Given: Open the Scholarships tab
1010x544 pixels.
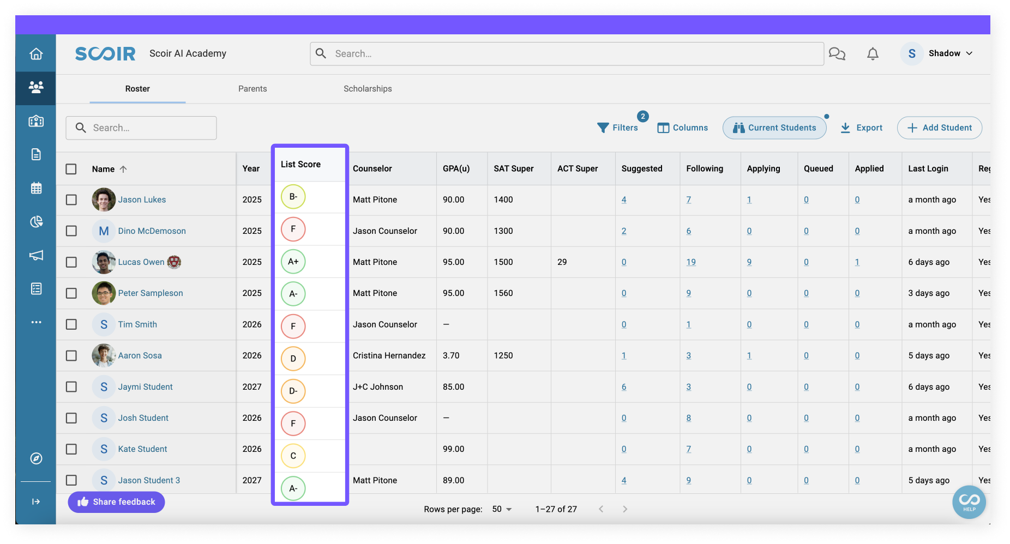Looking at the screenshot, I should tap(367, 88).
